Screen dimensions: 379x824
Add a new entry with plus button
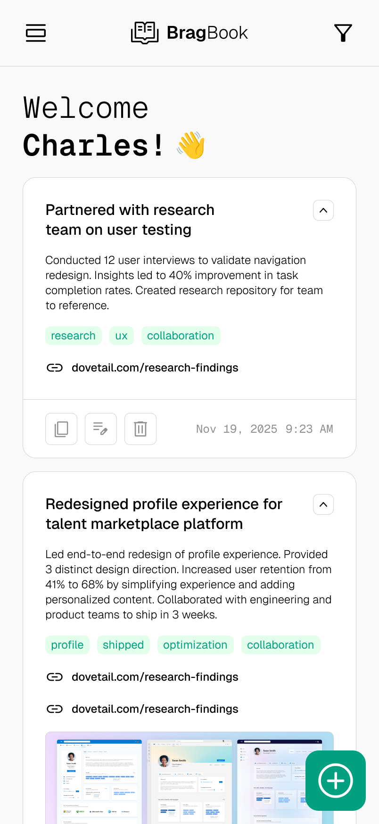pyautogui.click(x=335, y=781)
